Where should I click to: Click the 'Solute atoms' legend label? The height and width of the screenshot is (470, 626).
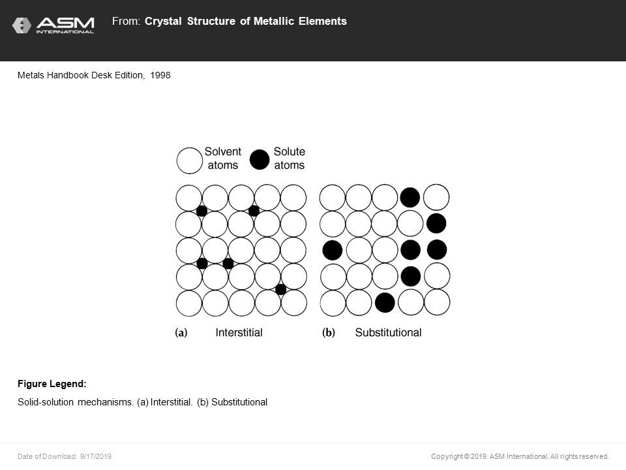[289, 158]
